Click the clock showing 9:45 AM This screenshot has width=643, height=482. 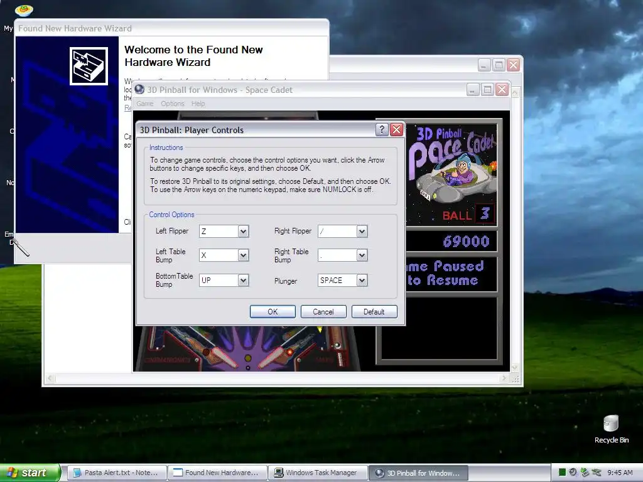(620, 473)
